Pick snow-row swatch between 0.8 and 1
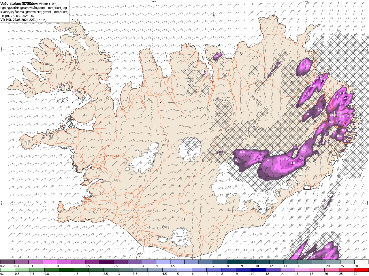Viewport: 369px width, 276px height. [x=64, y=262]
